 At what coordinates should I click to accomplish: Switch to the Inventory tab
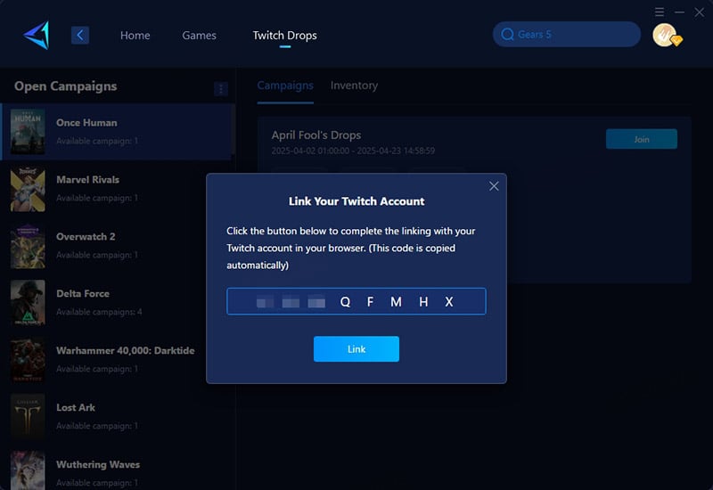click(x=354, y=86)
